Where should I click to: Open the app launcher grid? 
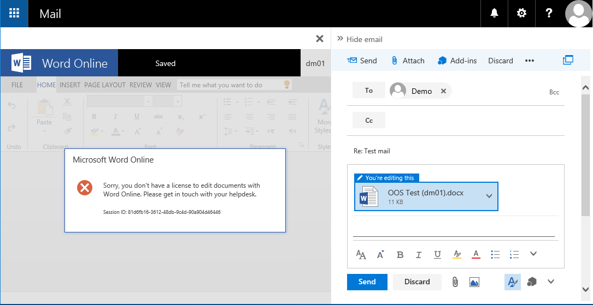coord(14,14)
